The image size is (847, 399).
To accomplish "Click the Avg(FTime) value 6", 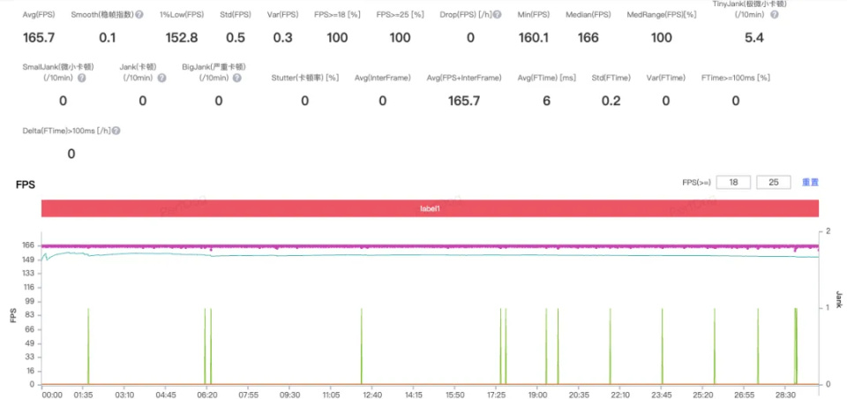I will pos(547,102).
